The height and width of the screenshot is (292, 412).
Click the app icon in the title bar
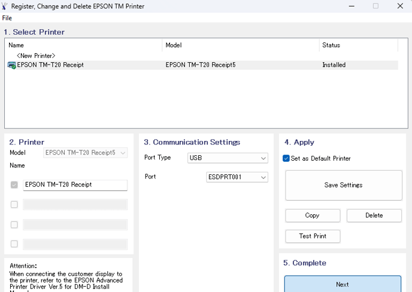coord(4,6)
